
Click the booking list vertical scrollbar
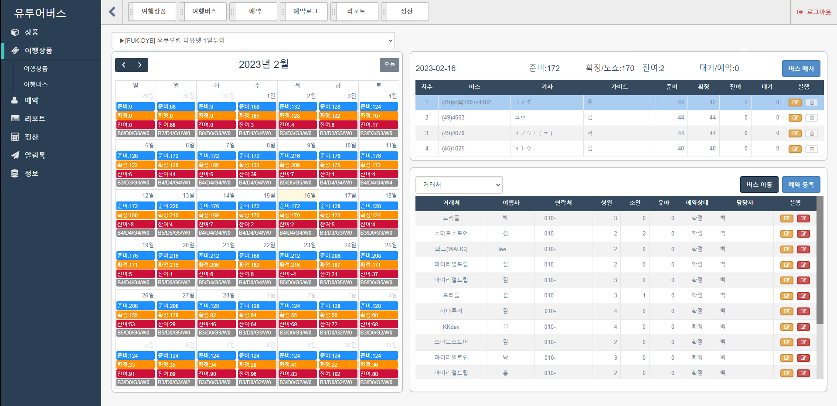click(x=820, y=262)
